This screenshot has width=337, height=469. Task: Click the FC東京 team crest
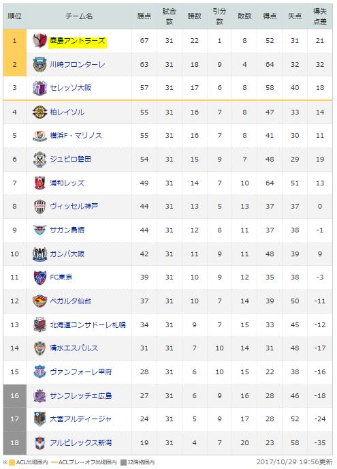coord(39,277)
